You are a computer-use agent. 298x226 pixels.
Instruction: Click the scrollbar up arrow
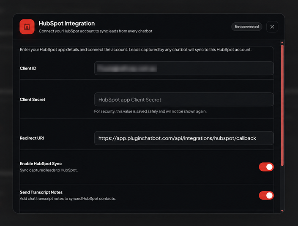coord(282,43)
